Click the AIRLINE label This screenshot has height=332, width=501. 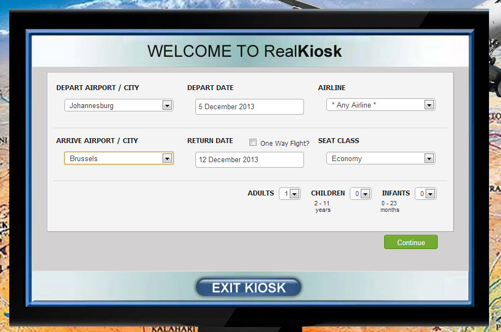[x=332, y=88]
